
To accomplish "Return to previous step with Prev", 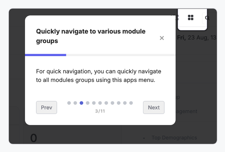I will click(46, 107).
